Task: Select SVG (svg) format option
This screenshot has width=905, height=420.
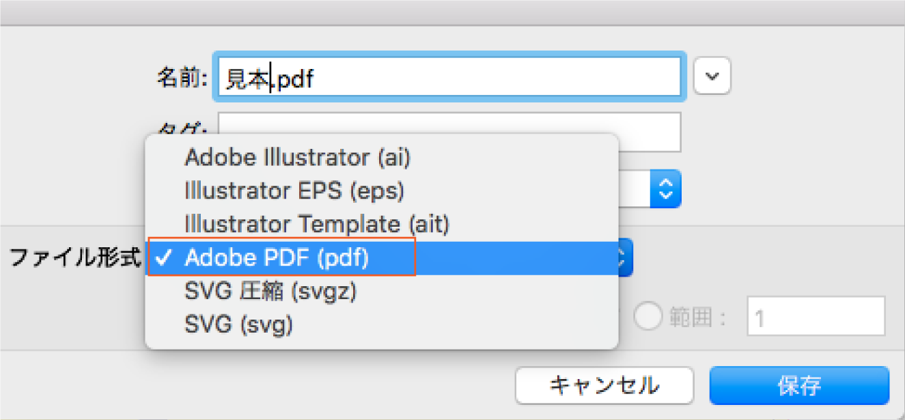Action: pos(382,324)
